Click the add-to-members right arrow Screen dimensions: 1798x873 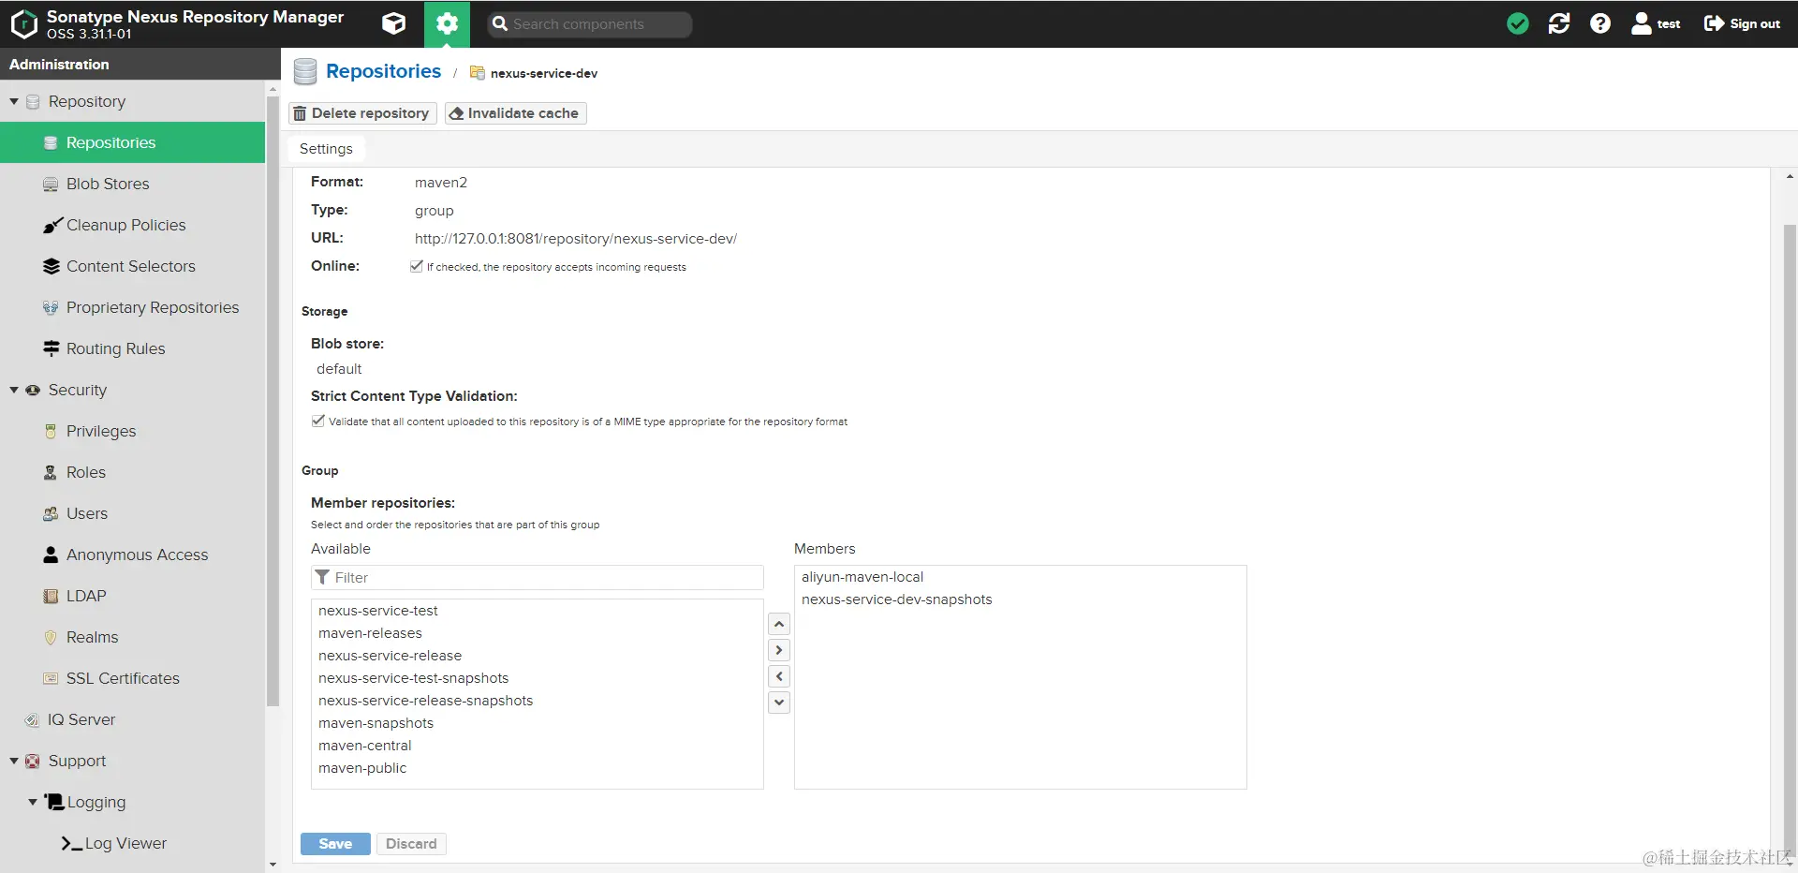click(779, 650)
